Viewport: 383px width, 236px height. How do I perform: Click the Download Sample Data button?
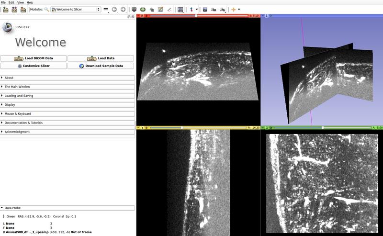tap(101, 66)
